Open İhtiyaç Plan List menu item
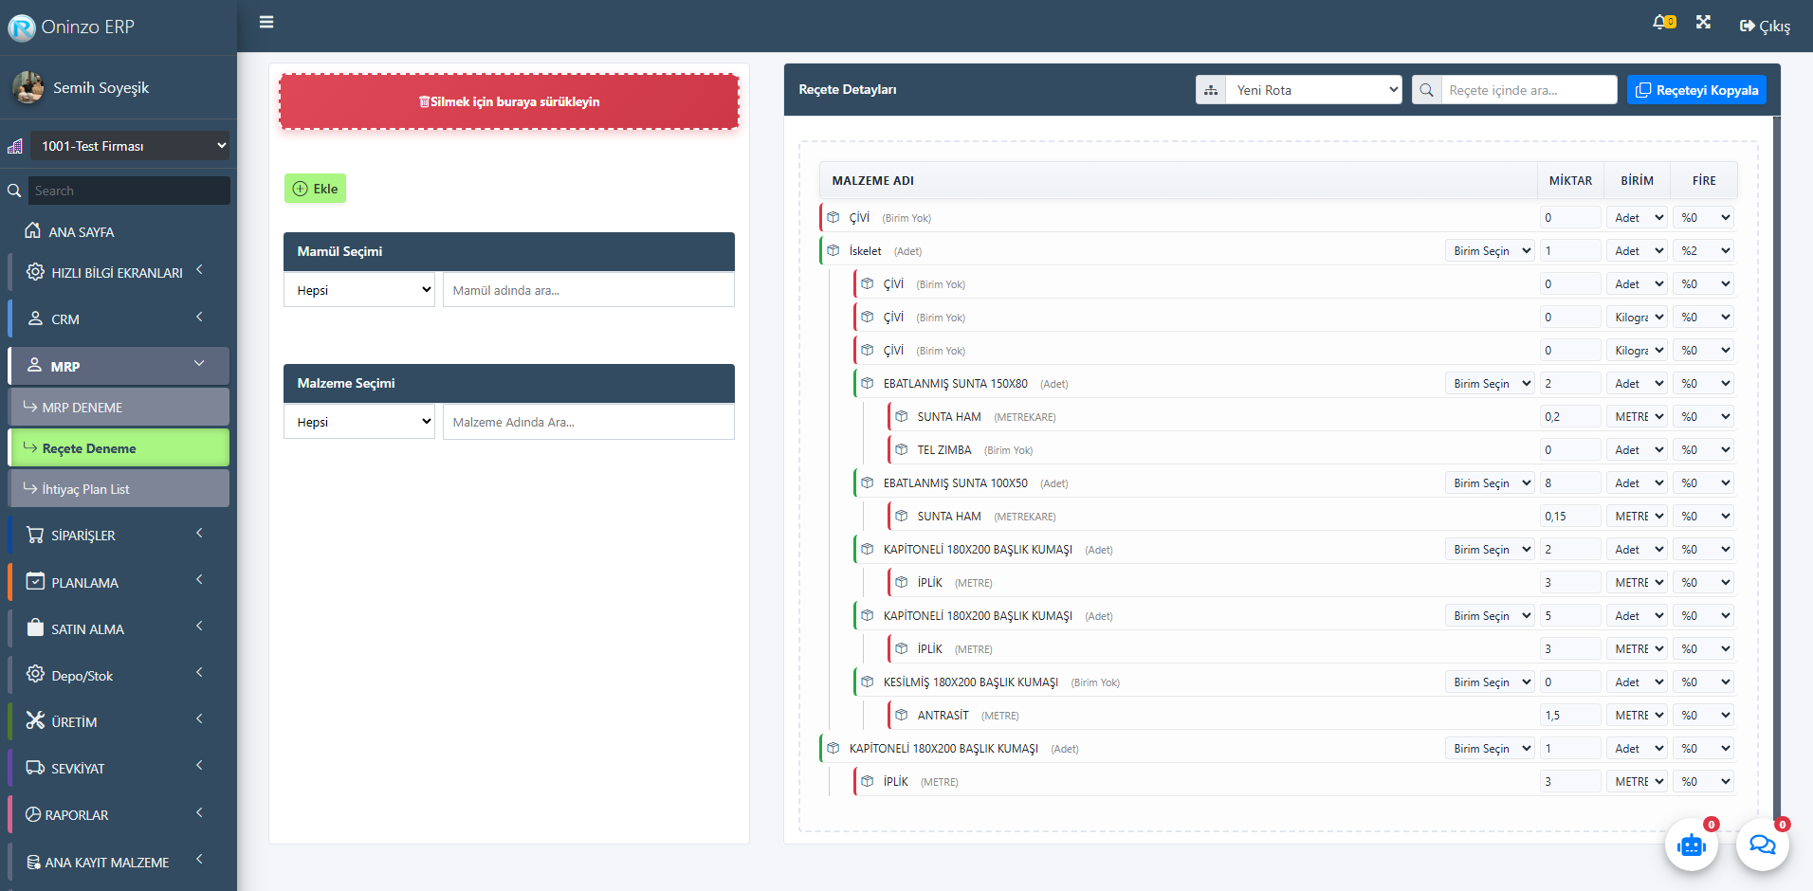 [x=119, y=489]
